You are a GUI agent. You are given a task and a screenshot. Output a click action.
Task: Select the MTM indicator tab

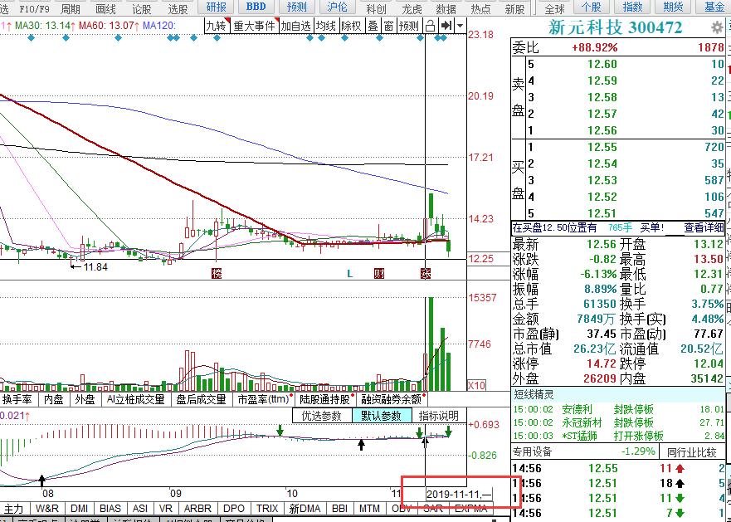[368, 509]
